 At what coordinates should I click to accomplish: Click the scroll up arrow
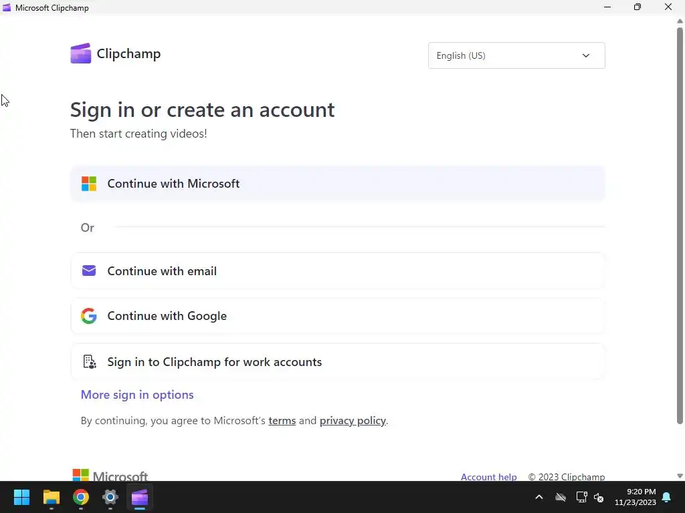pyautogui.click(x=680, y=21)
